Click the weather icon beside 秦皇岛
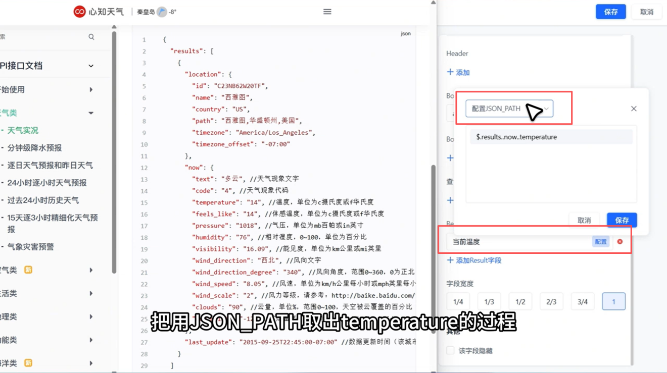 pyautogui.click(x=162, y=12)
